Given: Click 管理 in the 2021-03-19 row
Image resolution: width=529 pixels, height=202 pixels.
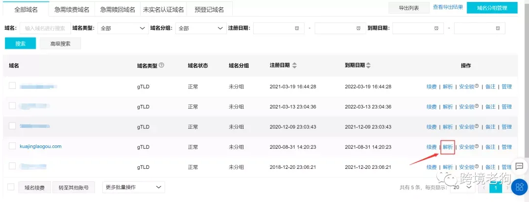Looking at the screenshot, I should pyautogui.click(x=507, y=86).
